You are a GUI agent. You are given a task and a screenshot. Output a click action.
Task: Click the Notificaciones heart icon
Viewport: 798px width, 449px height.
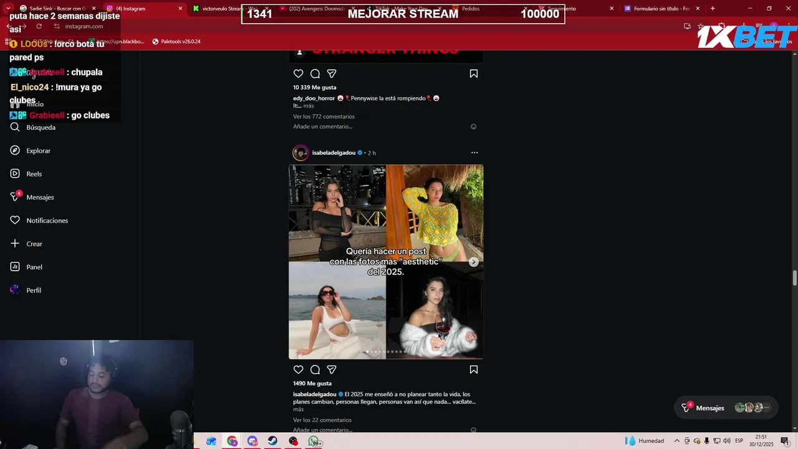[x=15, y=220]
